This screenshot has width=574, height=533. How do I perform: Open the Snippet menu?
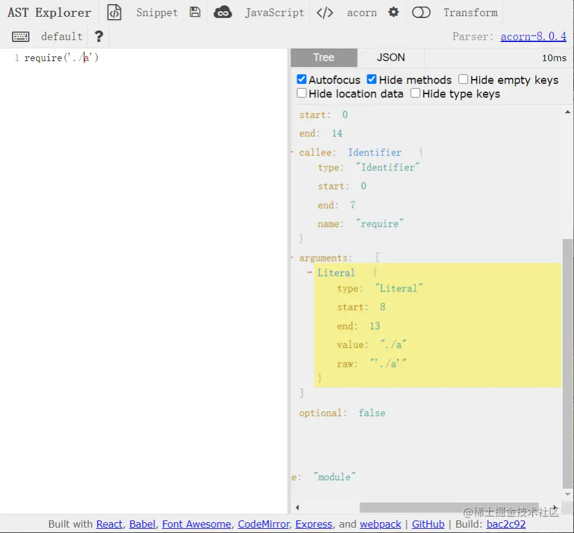click(157, 13)
